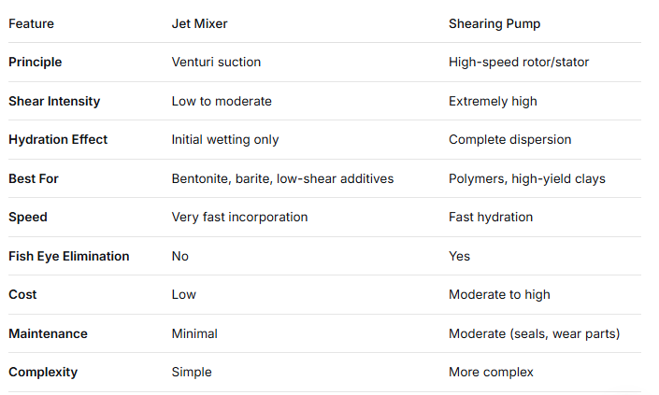Screen dimensions: 659x395
Task: Click the "Extremely high" cell
Action: coord(493,101)
